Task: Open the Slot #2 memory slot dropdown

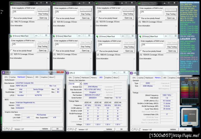Action: [x=80, y=84]
